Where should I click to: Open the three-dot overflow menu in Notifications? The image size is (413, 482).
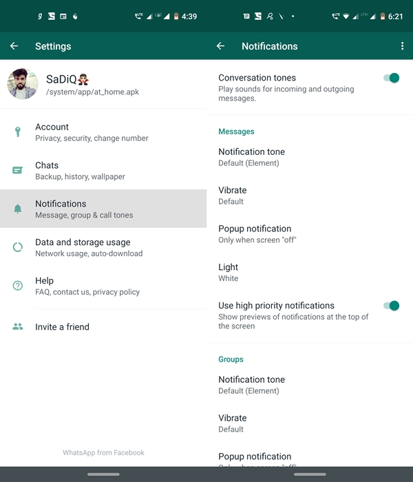(402, 46)
